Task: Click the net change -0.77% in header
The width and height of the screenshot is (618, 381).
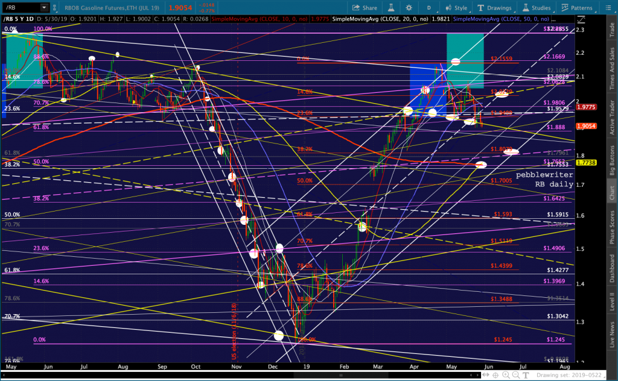Action: tap(207, 11)
